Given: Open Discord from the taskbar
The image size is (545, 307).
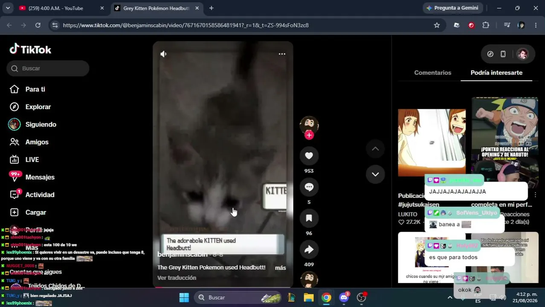Looking at the screenshot, I should point(344,297).
